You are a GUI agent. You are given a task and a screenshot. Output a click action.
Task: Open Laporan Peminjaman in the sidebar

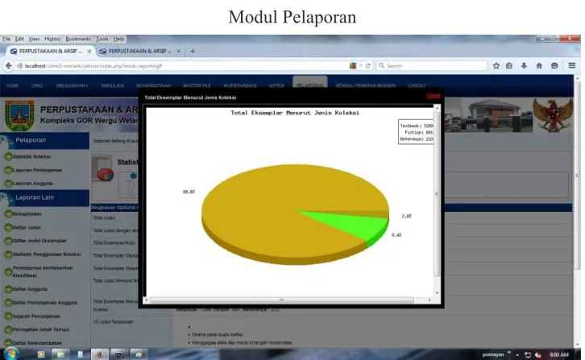tap(37, 170)
